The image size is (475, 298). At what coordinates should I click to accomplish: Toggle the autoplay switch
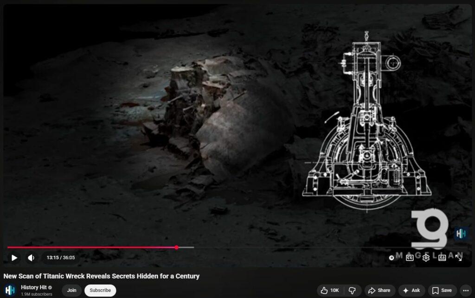pyautogui.click(x=392, y=258)
